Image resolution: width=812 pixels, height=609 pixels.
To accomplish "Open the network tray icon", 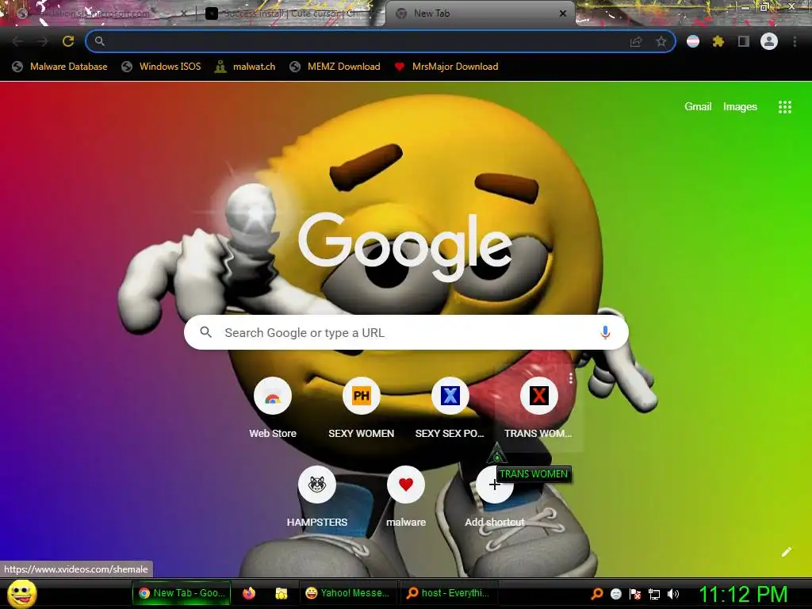I will (x=654, y=594).
